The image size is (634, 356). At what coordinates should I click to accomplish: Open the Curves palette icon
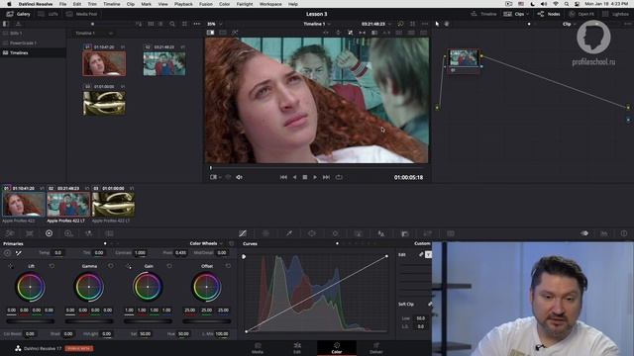pos(243,233)
